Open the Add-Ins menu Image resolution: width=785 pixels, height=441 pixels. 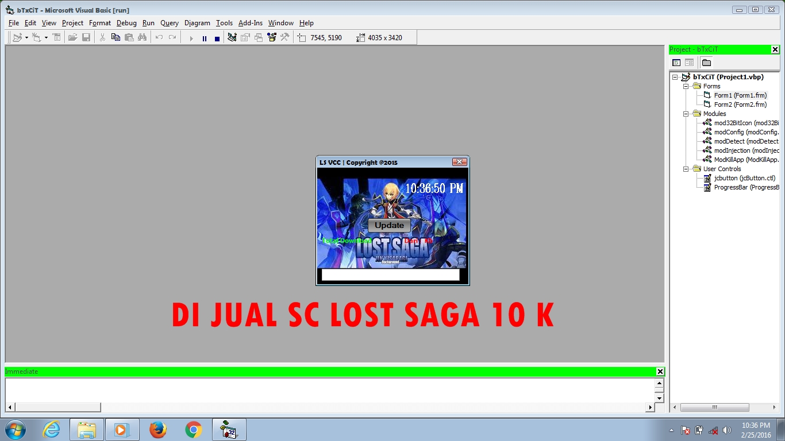(x=251, y=23)
